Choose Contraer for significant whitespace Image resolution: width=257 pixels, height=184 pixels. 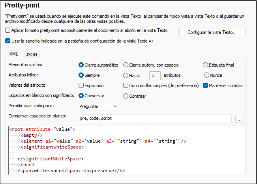pyautogui.click(x=126, y=96)
